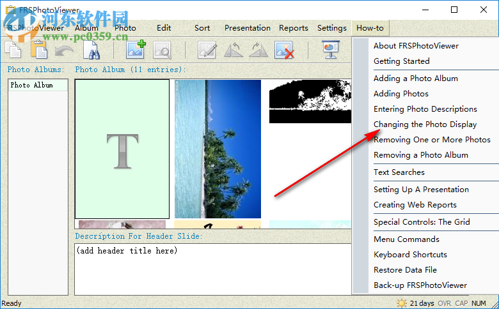Click the OVR status indicator
Screen dimensions: 499x309
(444, 303)
